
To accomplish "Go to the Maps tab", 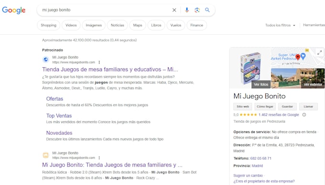I will coord(138,25).
